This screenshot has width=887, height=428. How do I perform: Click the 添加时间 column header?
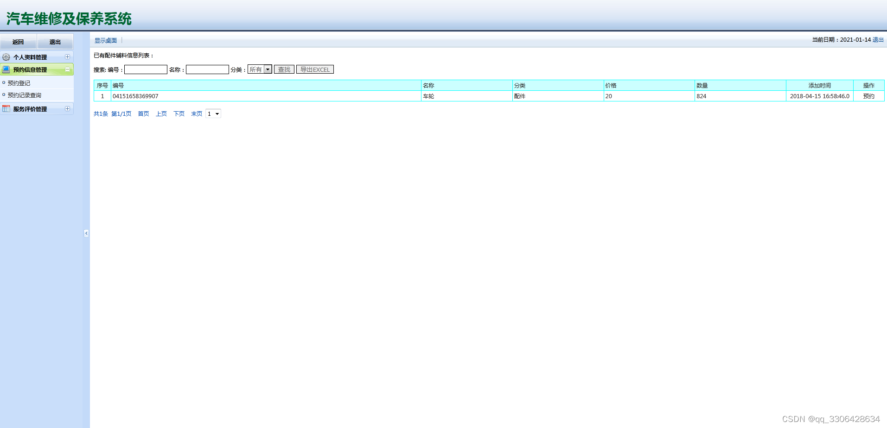[x=820, y=86]
